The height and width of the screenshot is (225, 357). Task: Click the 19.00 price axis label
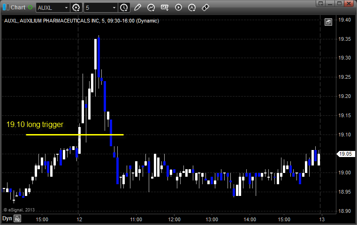(x=344, y=172)
